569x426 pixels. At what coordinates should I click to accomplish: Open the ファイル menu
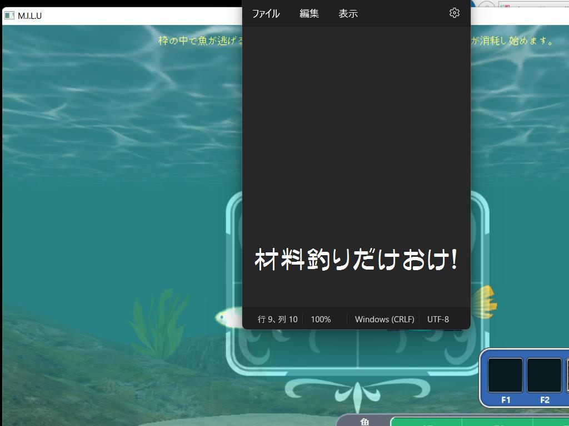tap(266, 13)
